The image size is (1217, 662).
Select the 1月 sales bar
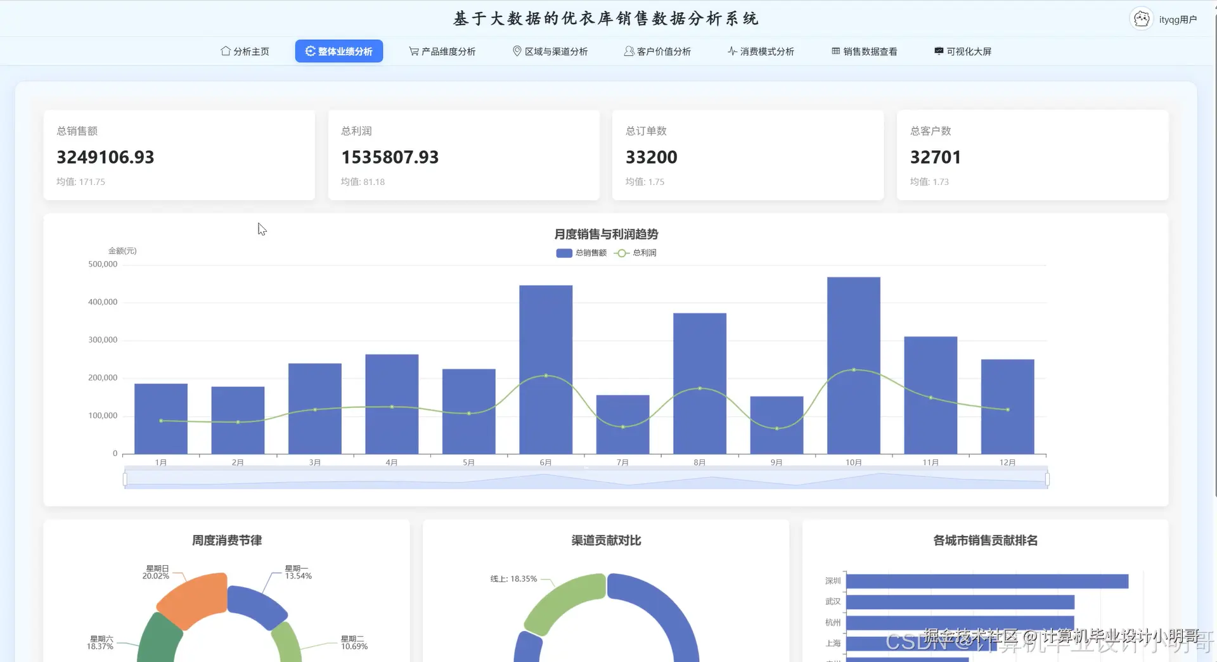point(161,419)
